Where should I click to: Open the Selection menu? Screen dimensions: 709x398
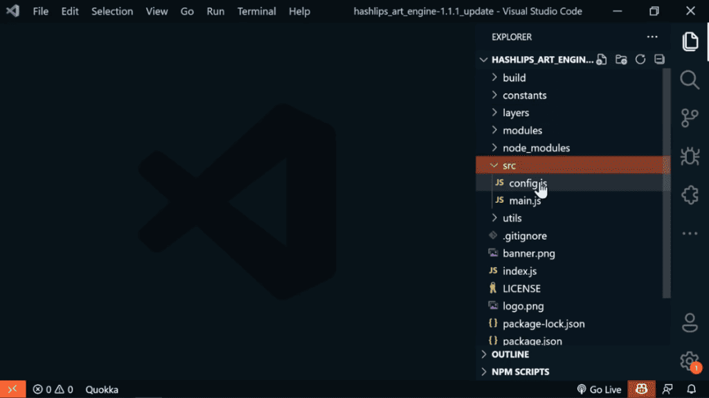pyautogui.click(x=112, y=11)
